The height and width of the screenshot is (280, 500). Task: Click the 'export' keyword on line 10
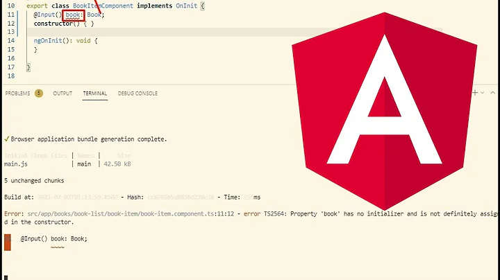point(37,6)
